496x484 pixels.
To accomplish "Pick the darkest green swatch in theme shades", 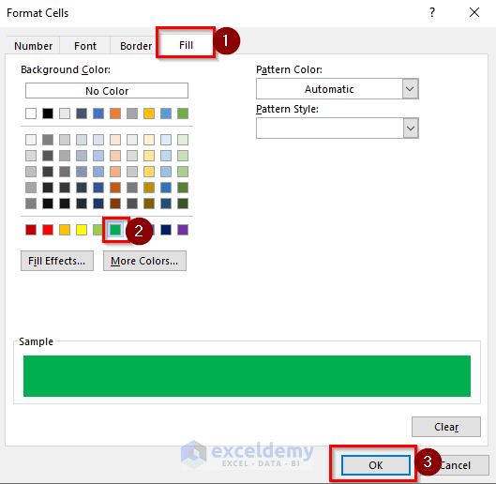I will tap(183, 204).
